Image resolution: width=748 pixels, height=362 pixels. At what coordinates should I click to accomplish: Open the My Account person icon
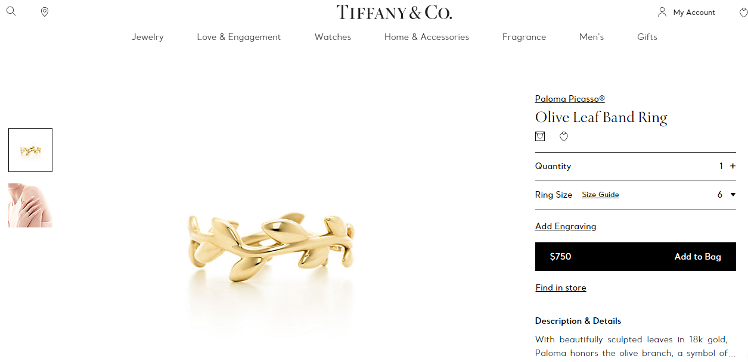point(662,12)
